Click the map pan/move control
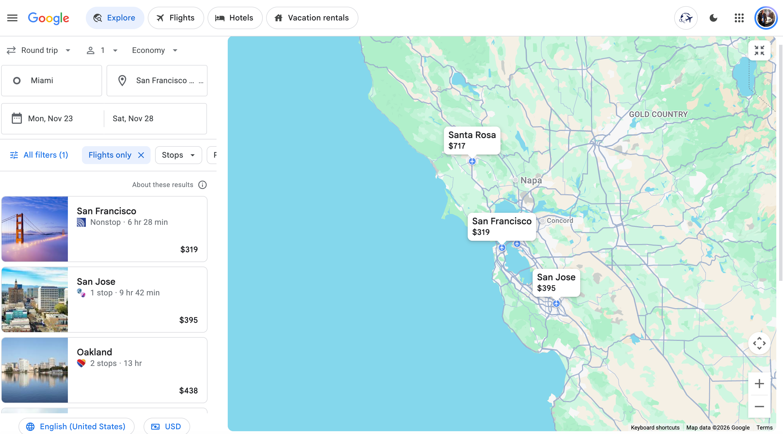 pos(759,343)
